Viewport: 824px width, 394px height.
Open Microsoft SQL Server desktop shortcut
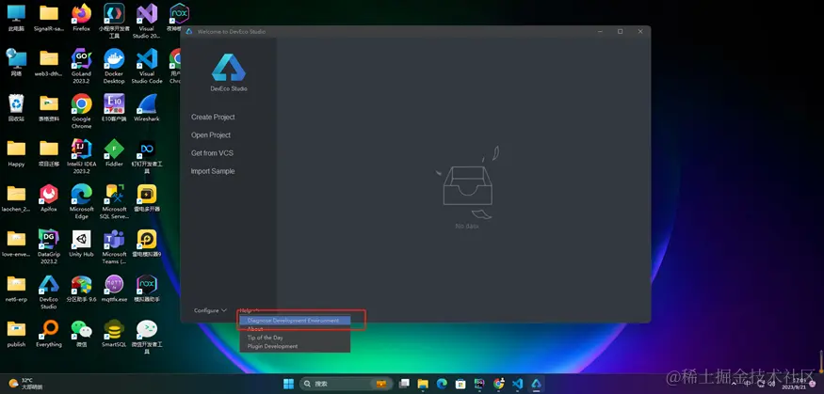[114, 201]
